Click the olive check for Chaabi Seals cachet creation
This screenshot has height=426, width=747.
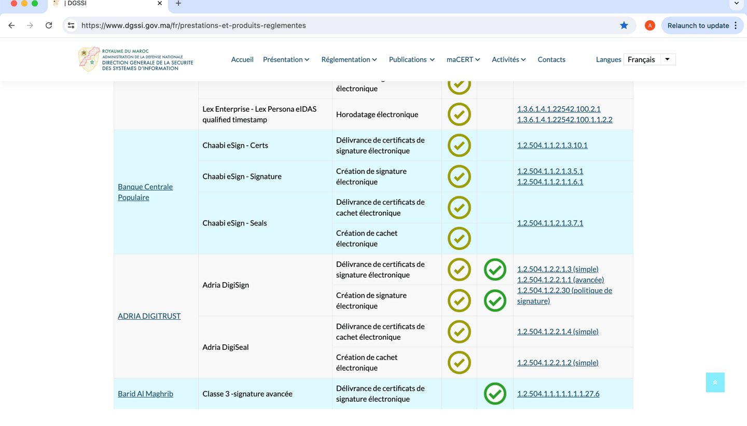click(x=459, y=238)
